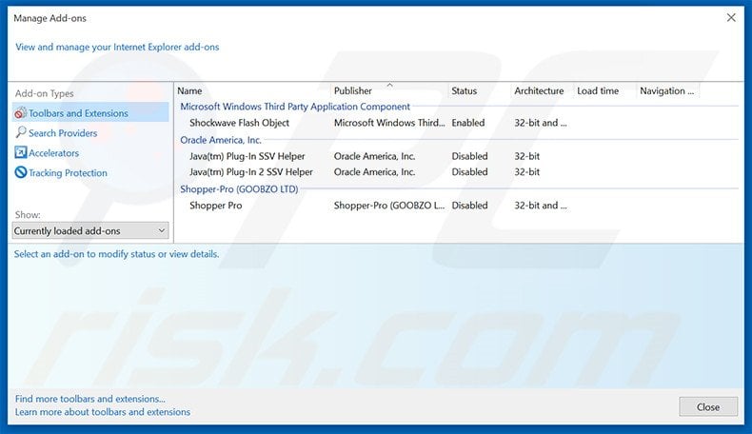This screenshot has height=434, width=752.
Task: Open Find more toolbars and extensions link
Action: (90, 399)
